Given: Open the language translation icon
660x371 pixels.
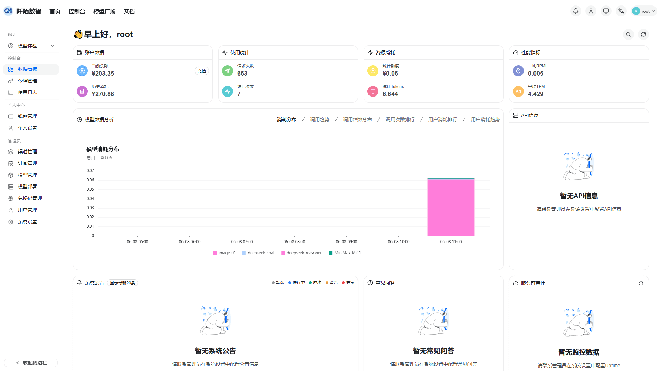Looking at the screenshot, I should click(x=621, y=11).
